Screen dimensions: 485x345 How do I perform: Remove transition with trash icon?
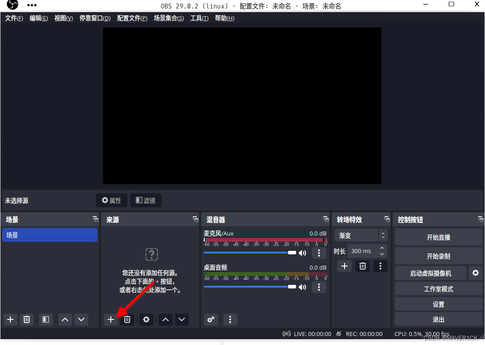click(x=363, y=266)
